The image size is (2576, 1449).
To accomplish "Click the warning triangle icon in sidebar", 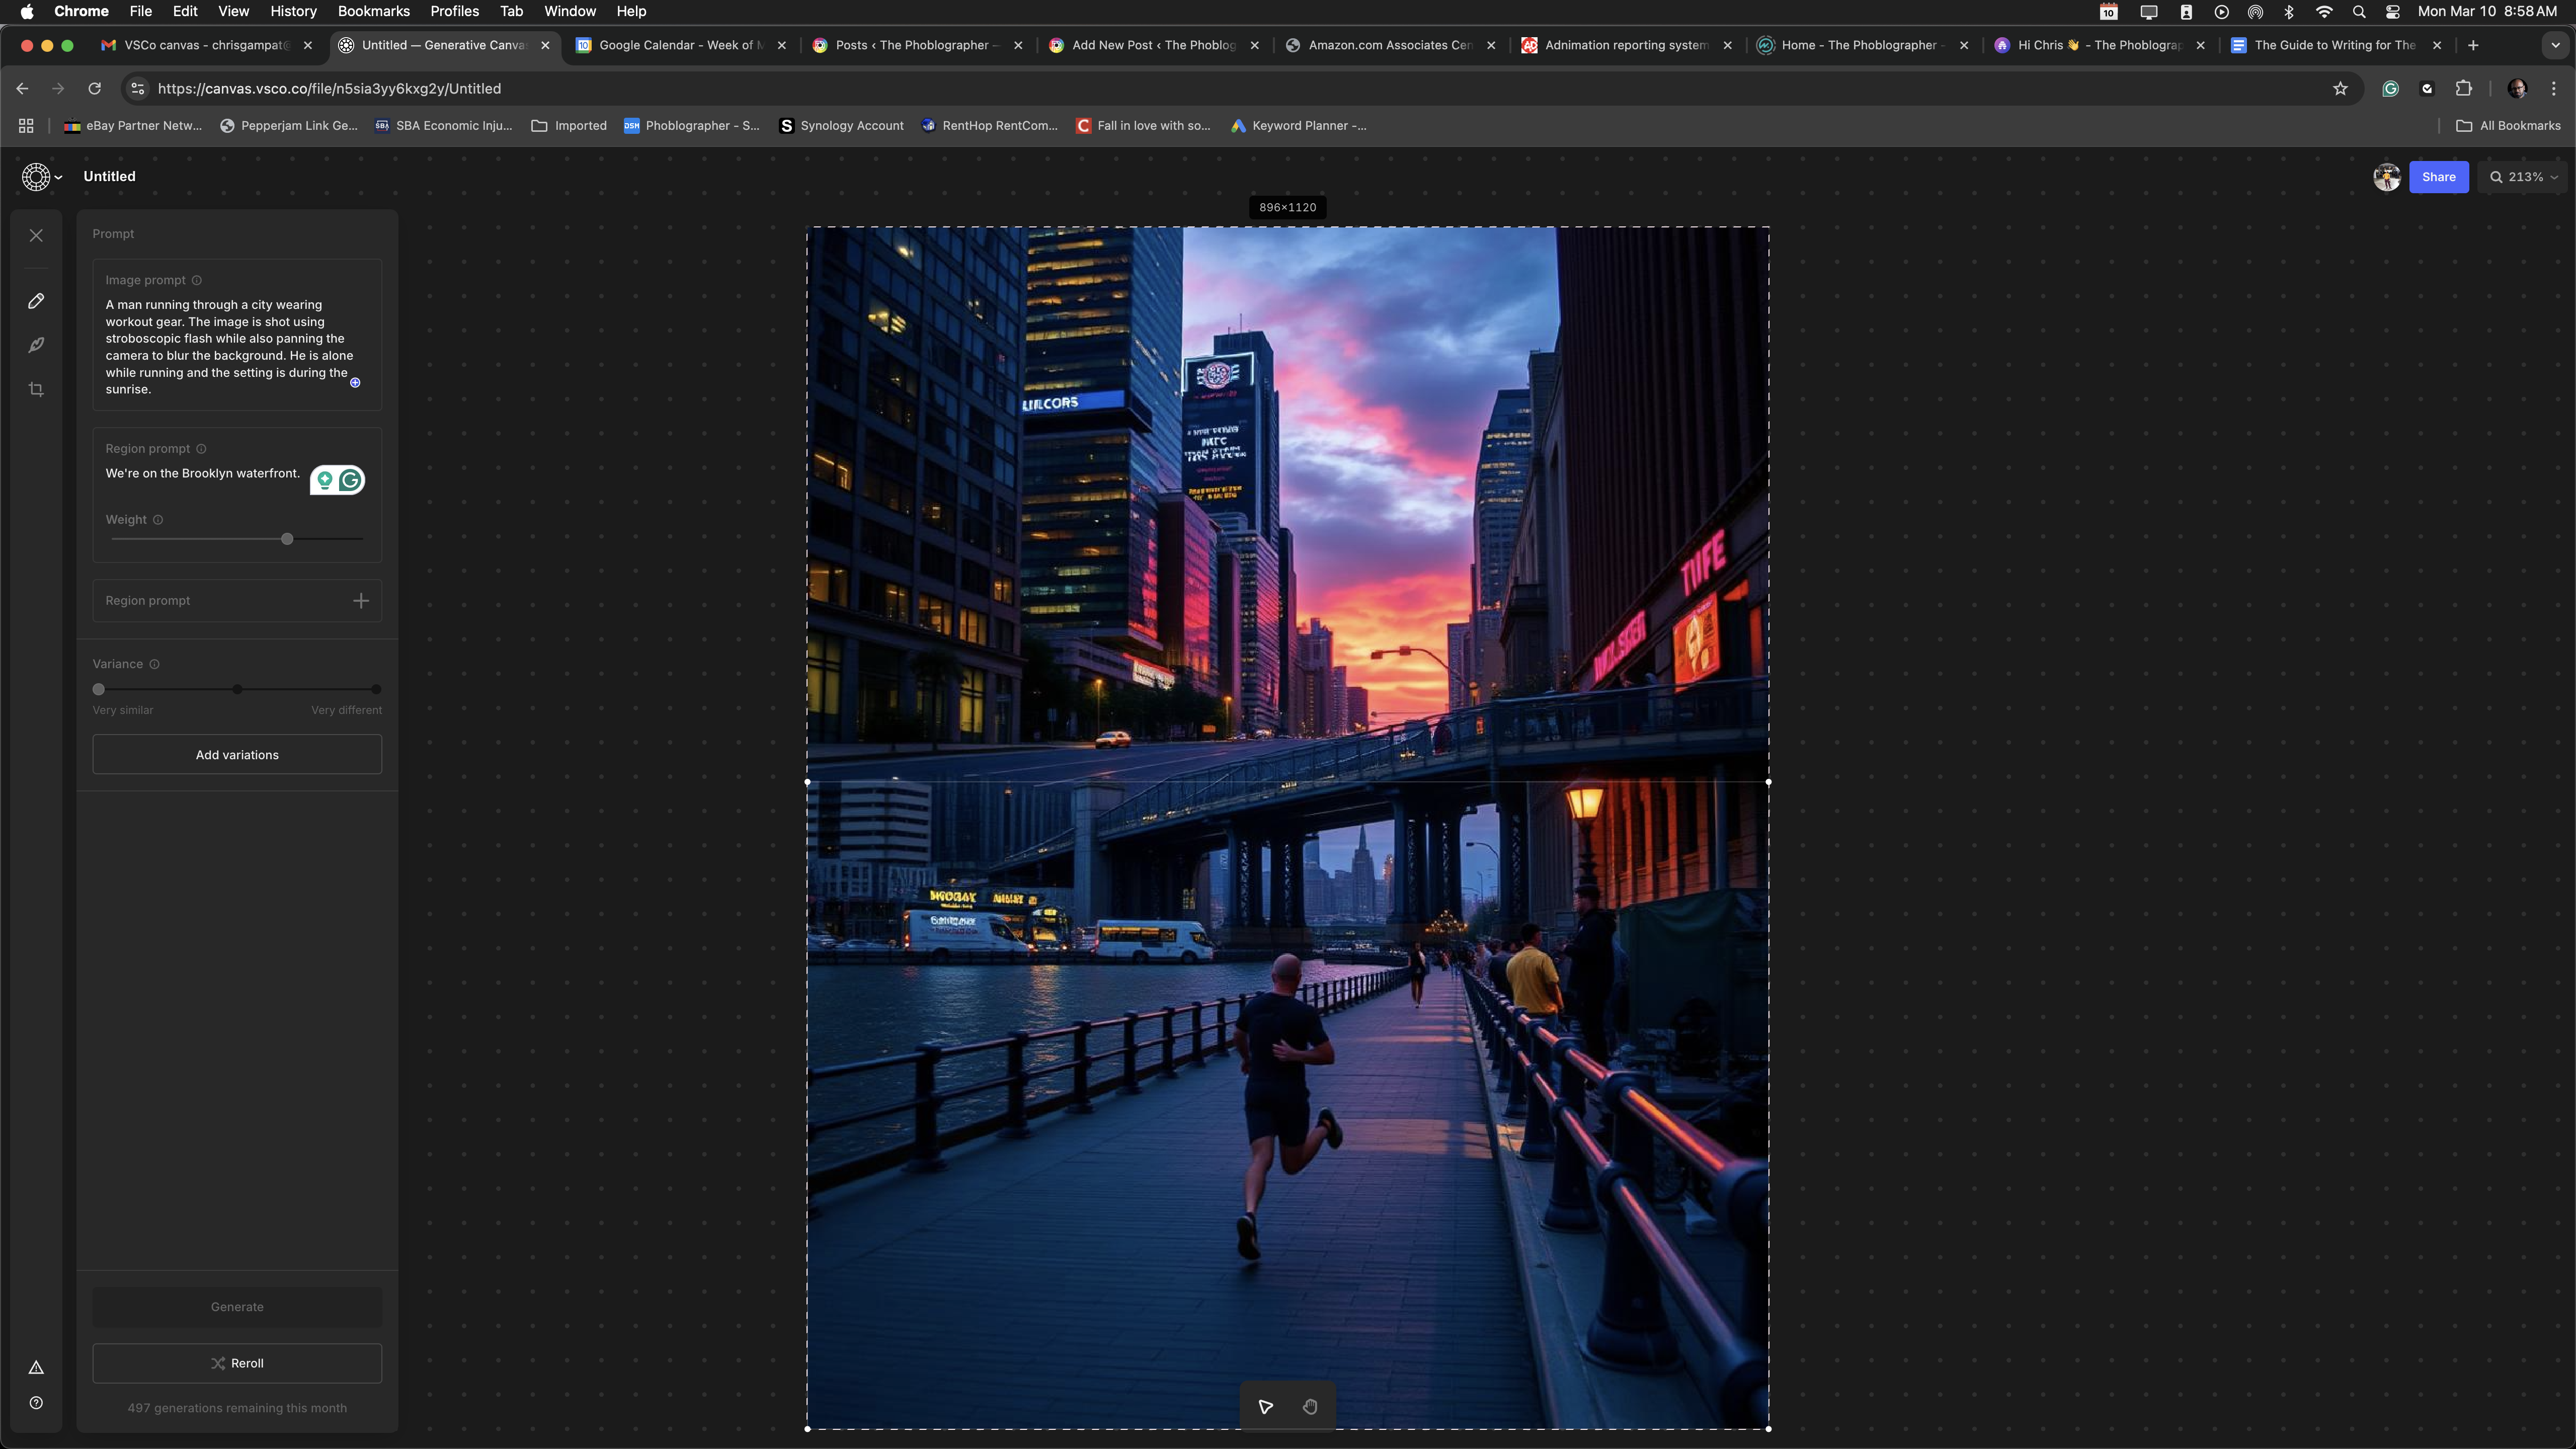I will pyautogui.click(x=36, y=1367).
